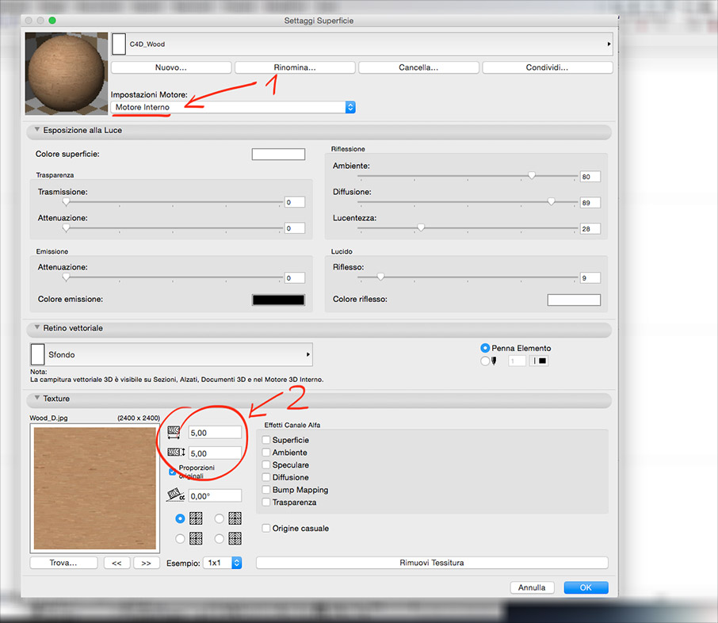Click the bottom-left texture mirroring pattern icon

197,539
